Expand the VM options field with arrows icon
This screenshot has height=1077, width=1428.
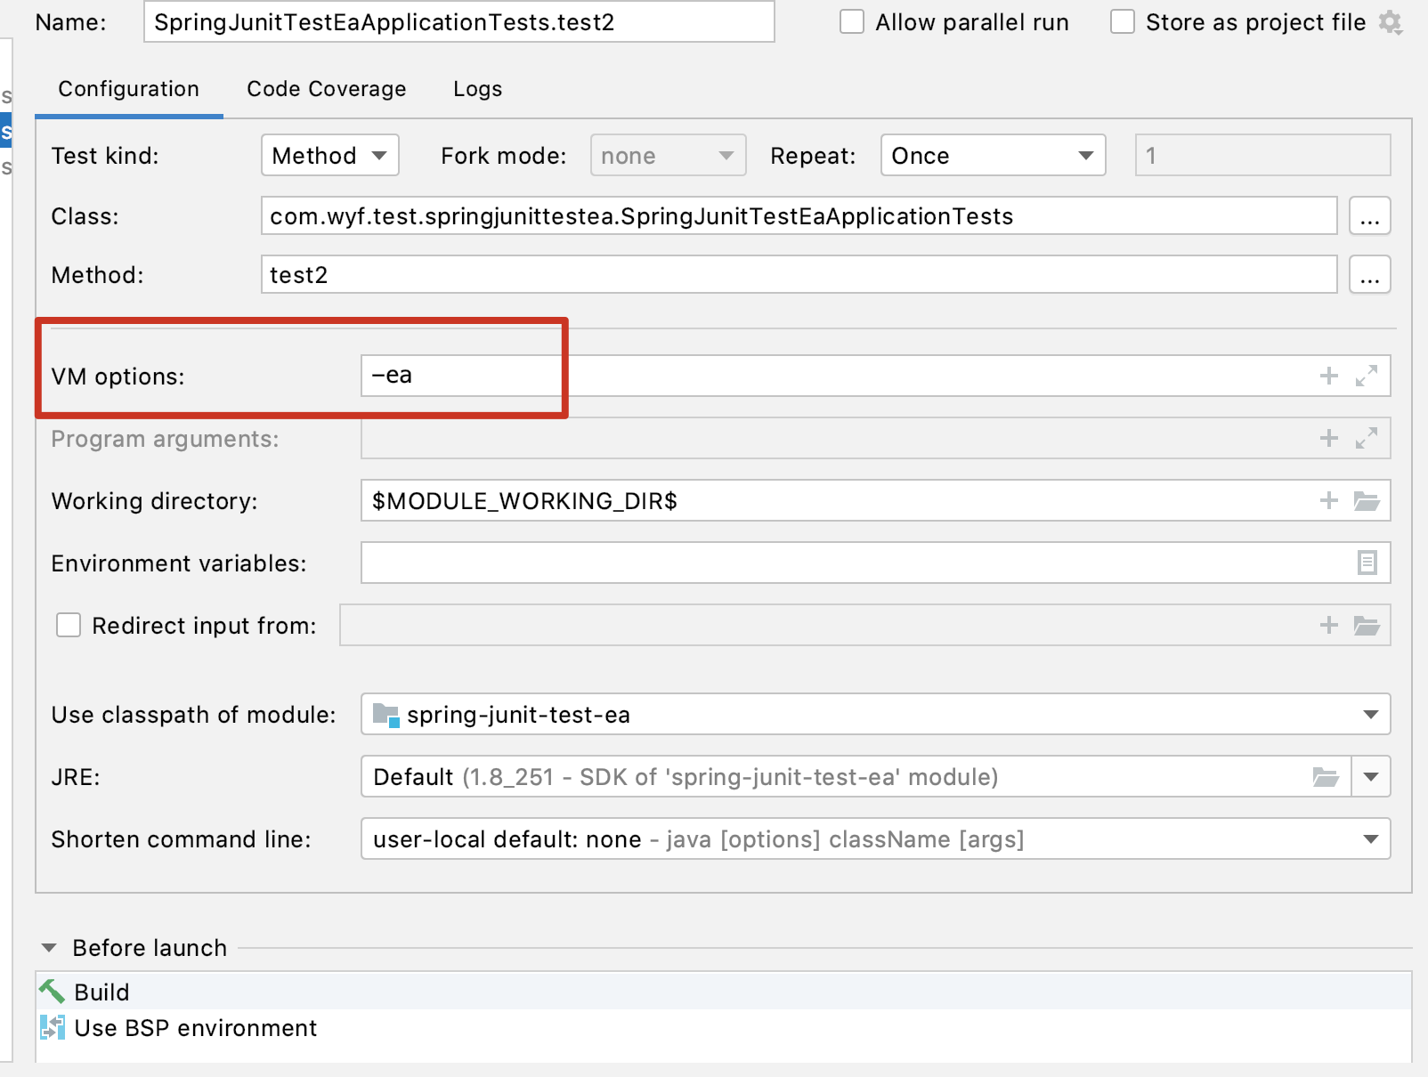(x=1367, y=376)
